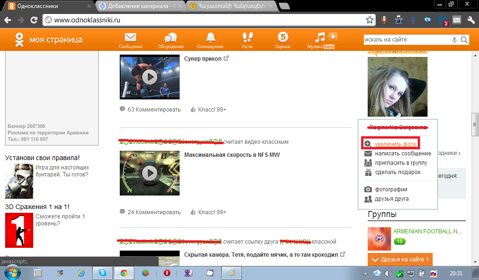Click thumbs-up icon for NFS MW video Класс!
The image size is (479, 280).
point(193,212)
